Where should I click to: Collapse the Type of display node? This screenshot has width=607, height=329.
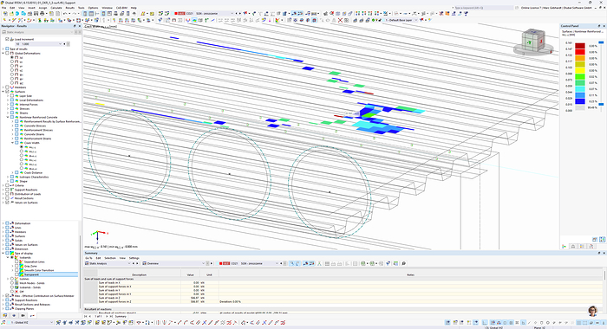tap(3, 253)
